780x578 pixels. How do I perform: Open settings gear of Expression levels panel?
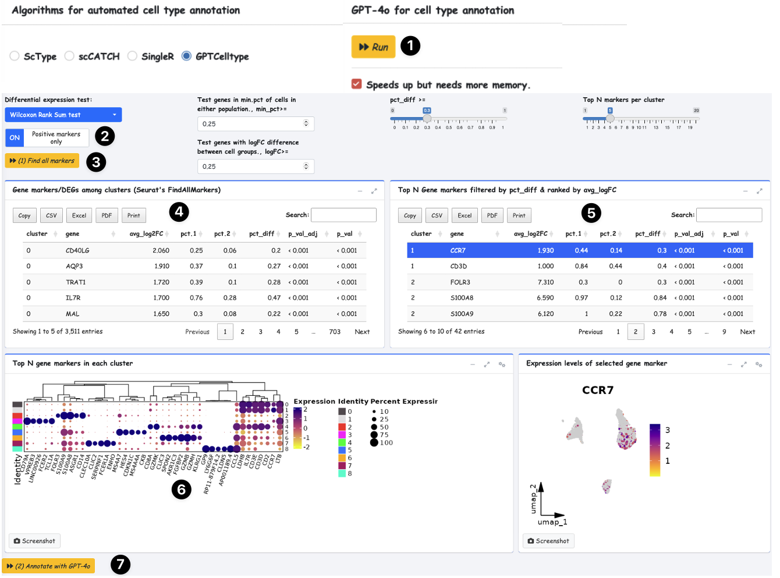(x=759, y=364)
